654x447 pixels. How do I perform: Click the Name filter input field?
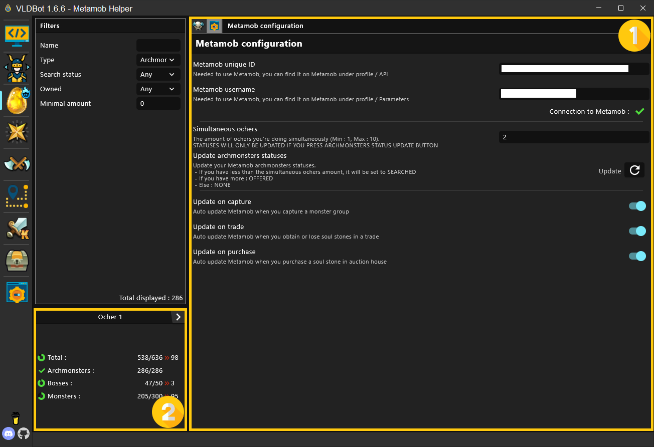click(158, 45)
